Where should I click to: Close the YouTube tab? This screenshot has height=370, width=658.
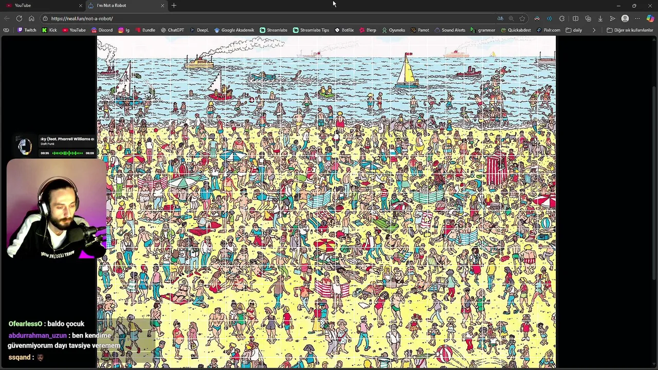tap(80, 5)
